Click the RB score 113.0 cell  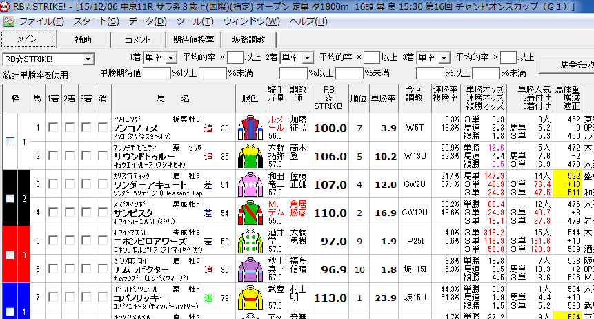(x=330, y=298)
